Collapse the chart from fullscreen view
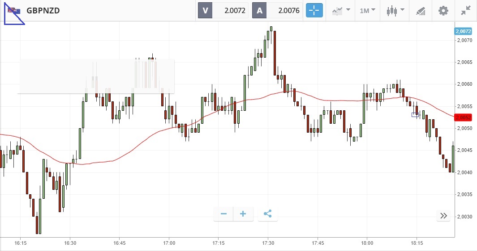Viewport: 477px width, 251px height. (x=466, y=10)
